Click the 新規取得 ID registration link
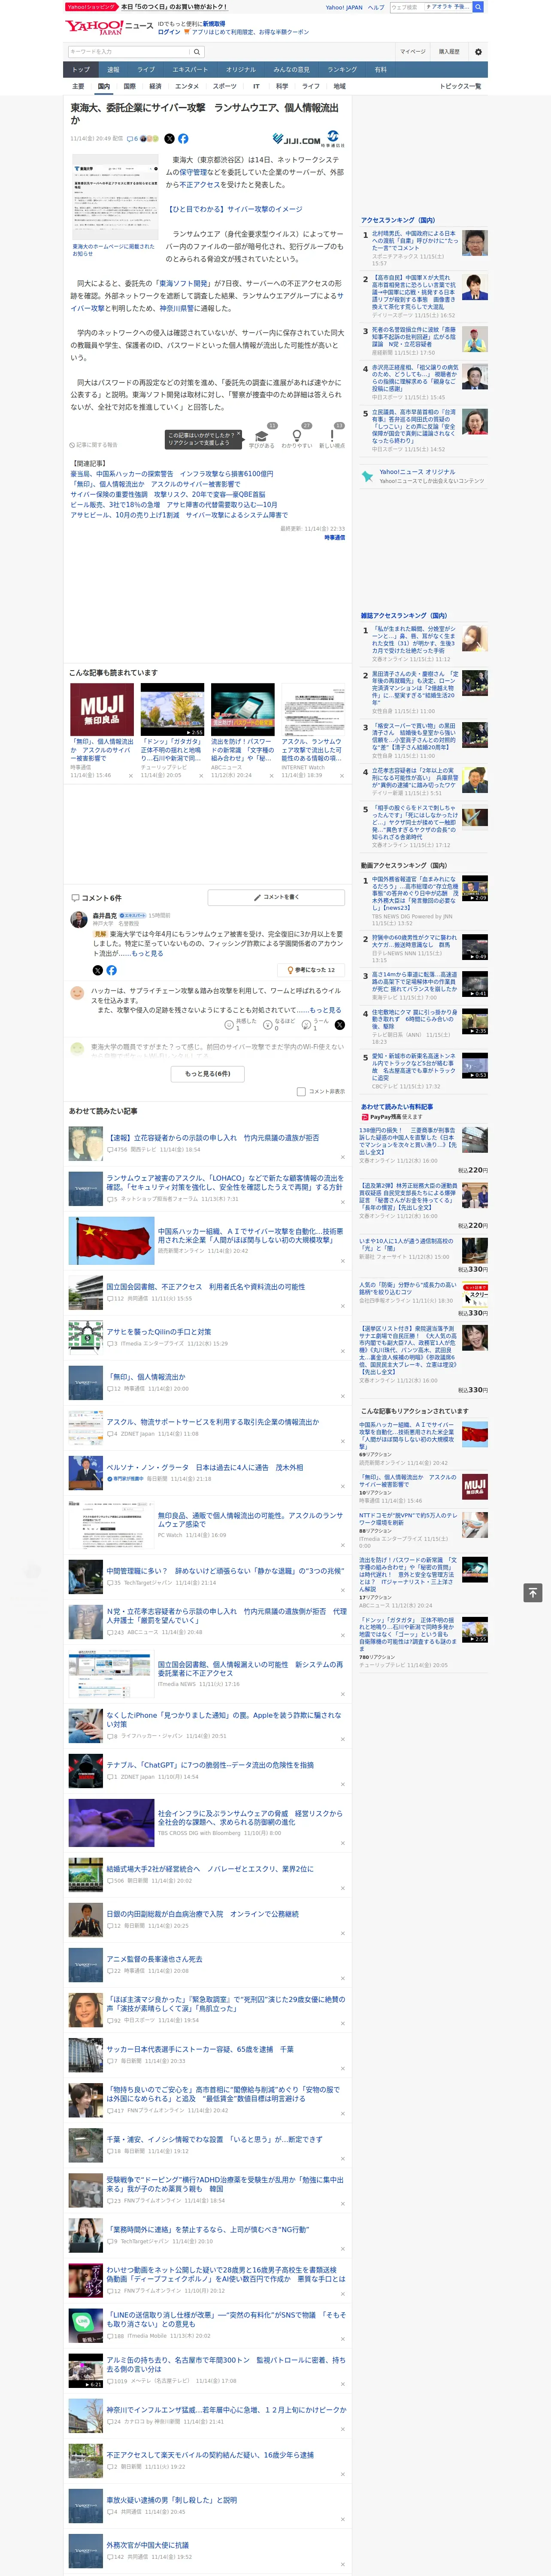The width and height of the screenshot is (551, 2576). [214, 23]
